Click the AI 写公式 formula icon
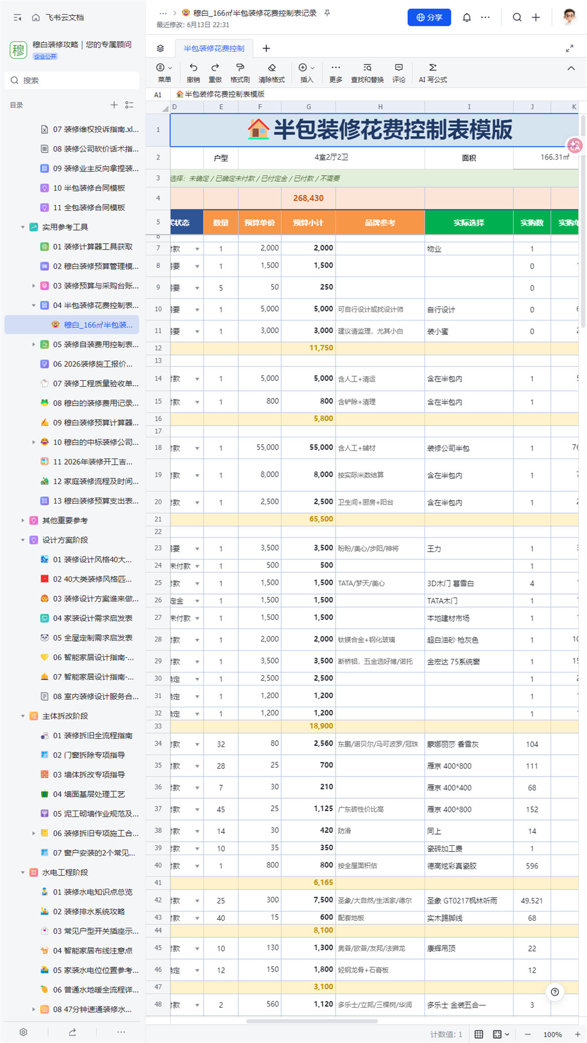 433,67
